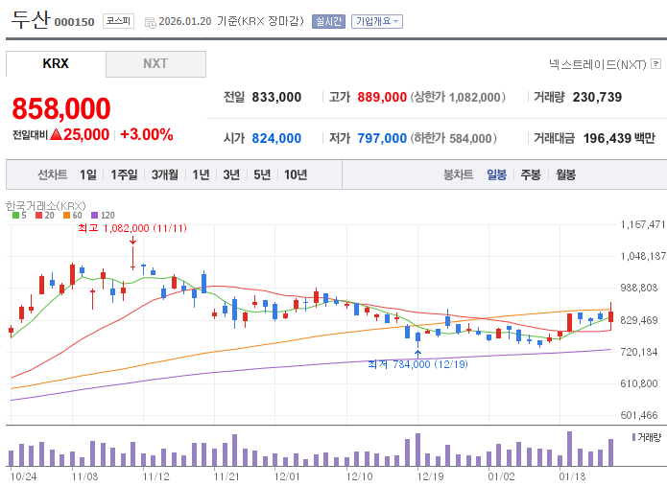Click the 최저 734,000 (12/19) chart marker
This screenshot has height=486, width=667.
(x=417, y=364)
